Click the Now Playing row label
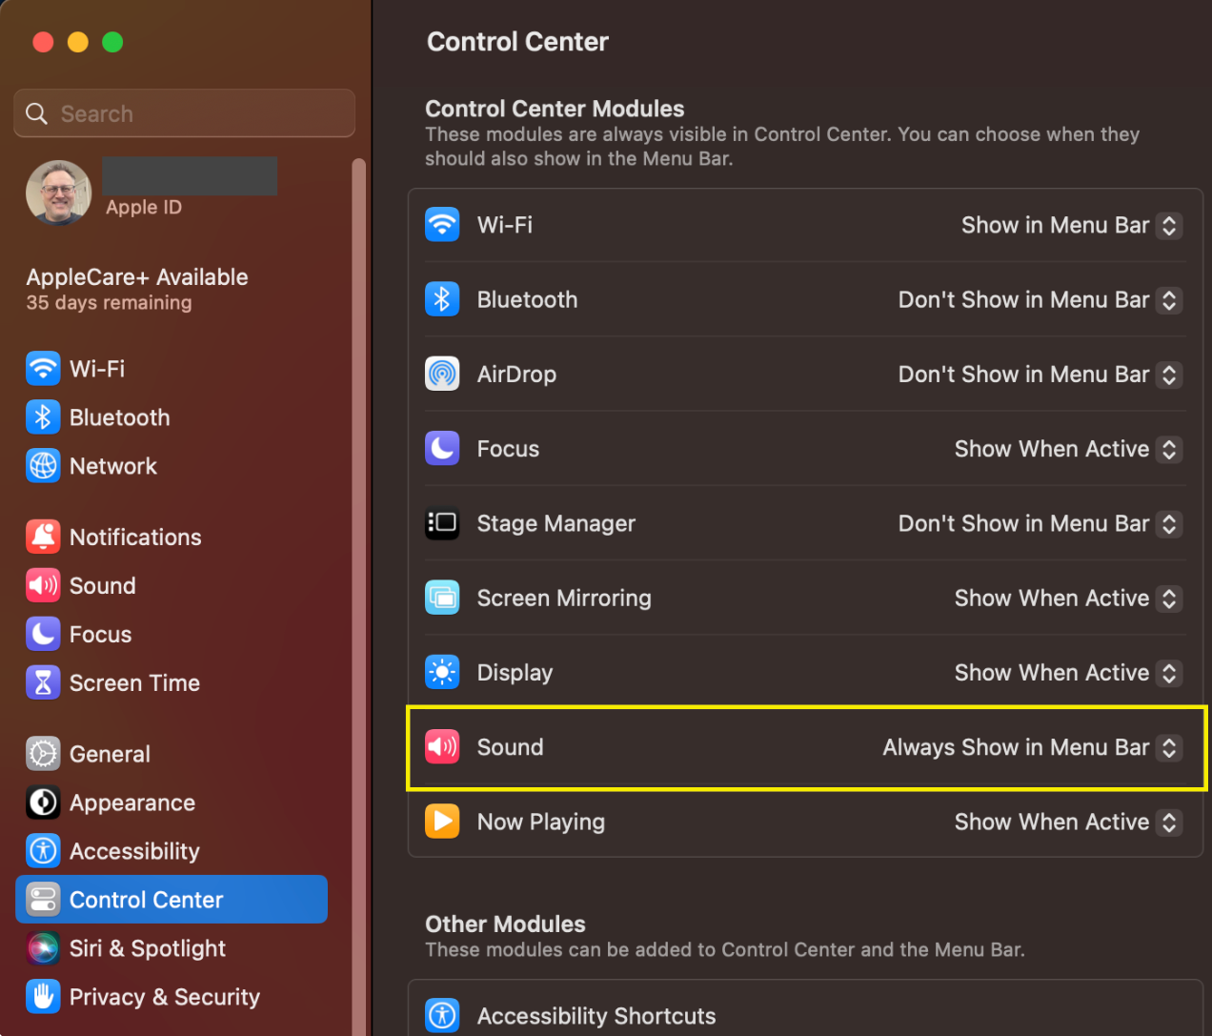 (540, 822)
